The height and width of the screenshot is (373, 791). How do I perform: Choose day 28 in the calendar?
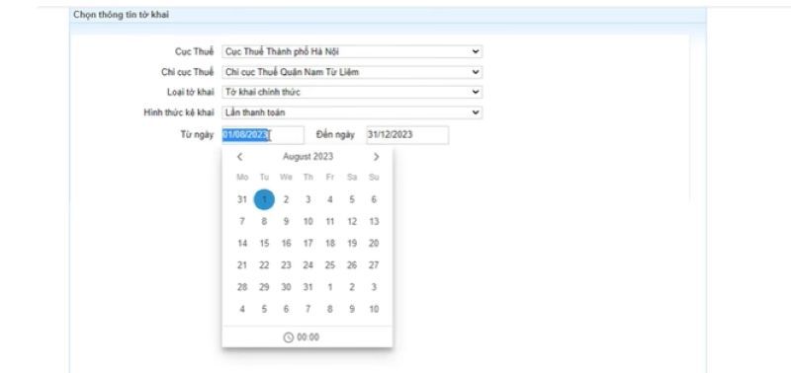[242, 287]
